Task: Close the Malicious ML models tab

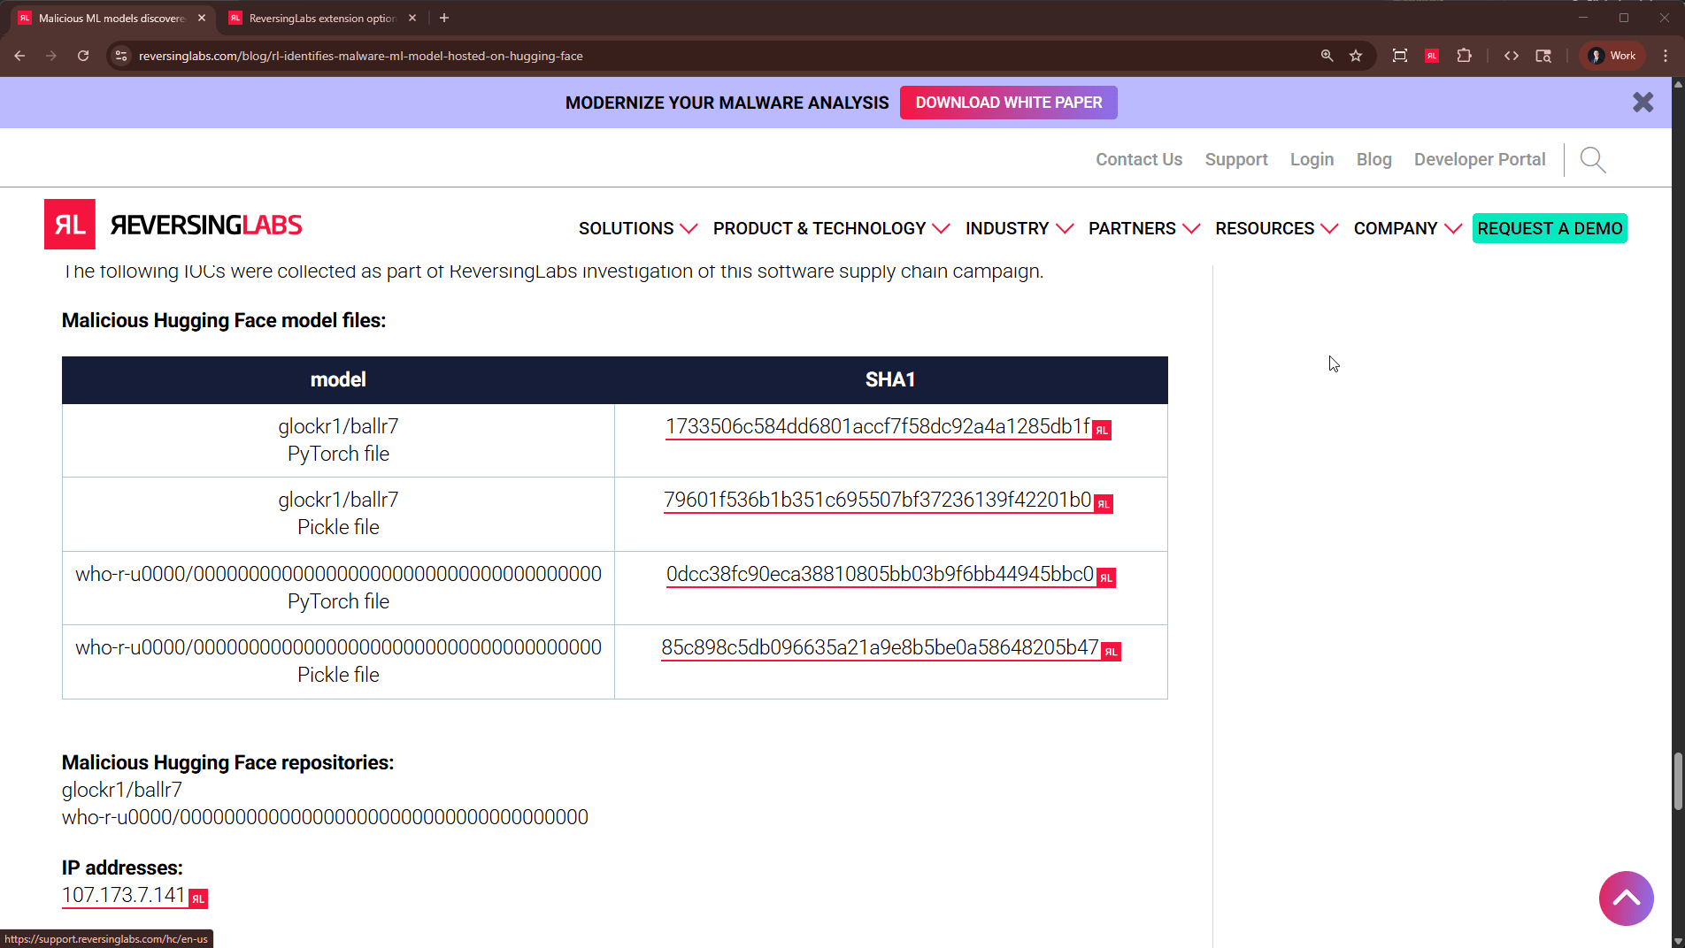Action: pyautogui.click(x=202, y=18)
